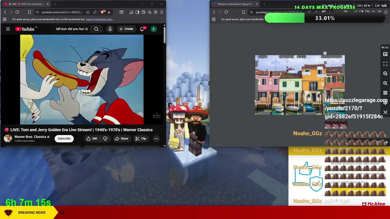Click the youtube.com address bar
The image size is (390, 219).
[62, 12]
